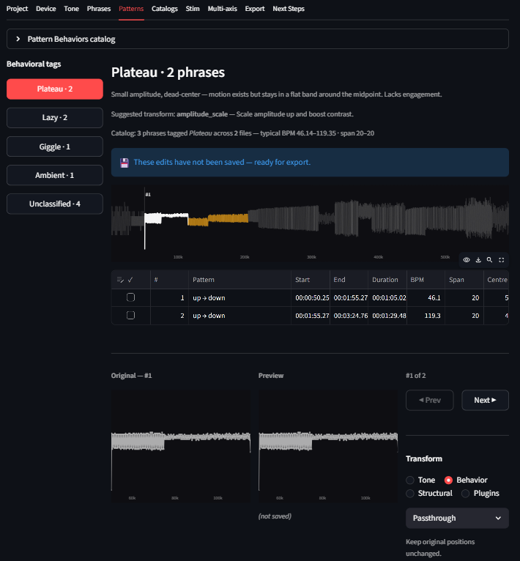The width and height of the screenshot is (520, 561).
Task: Click the Next phrase button
Action: (485, 400)
